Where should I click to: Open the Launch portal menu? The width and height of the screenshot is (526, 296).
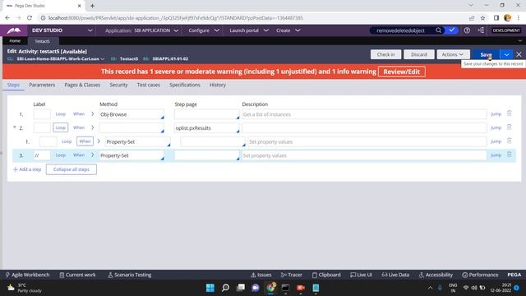coord(249,30)
